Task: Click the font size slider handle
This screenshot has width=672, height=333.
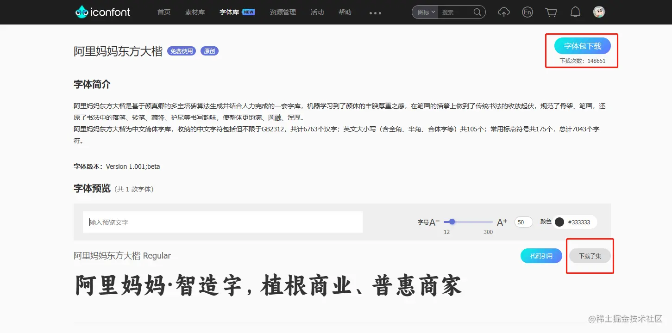Action: coord(452,222)
